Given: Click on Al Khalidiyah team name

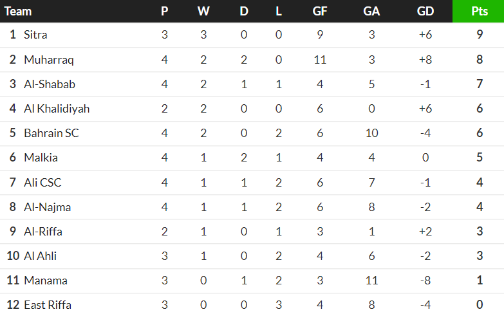Looking at the screenshot, I should pyautogui.click(x=57, y=109).
